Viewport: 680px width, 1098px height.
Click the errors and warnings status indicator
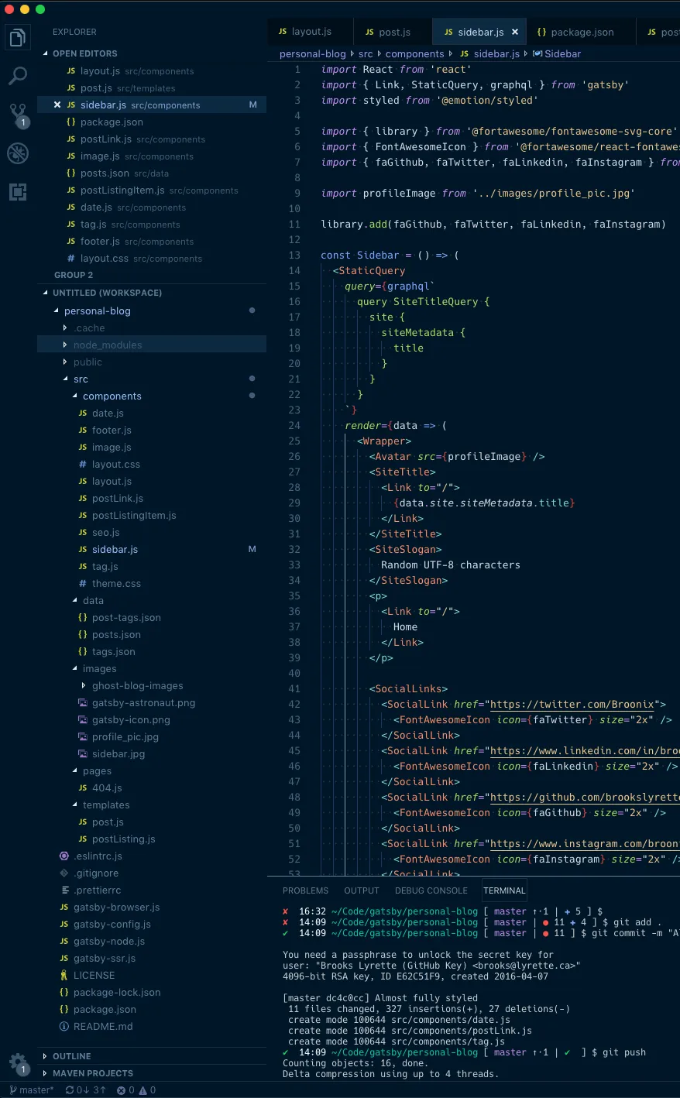136,1090
